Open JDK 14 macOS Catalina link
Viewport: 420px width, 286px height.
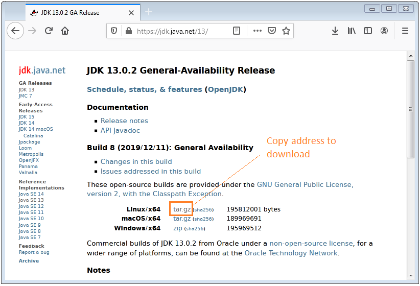pyautogui.click(x=36, y=132)
